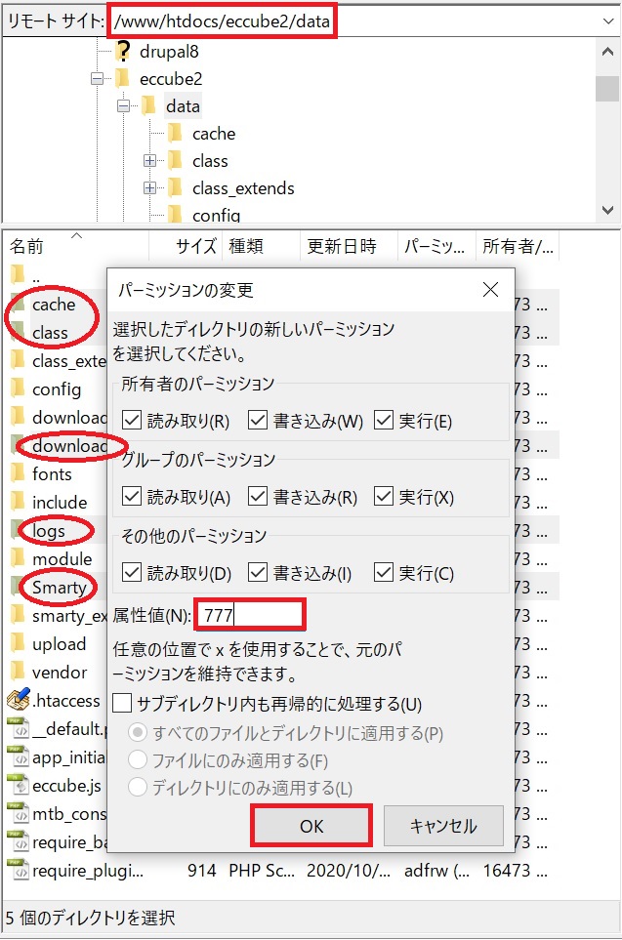Collapse the eccube2 tree node
The image size is (622, 940).
coord(97,78)
